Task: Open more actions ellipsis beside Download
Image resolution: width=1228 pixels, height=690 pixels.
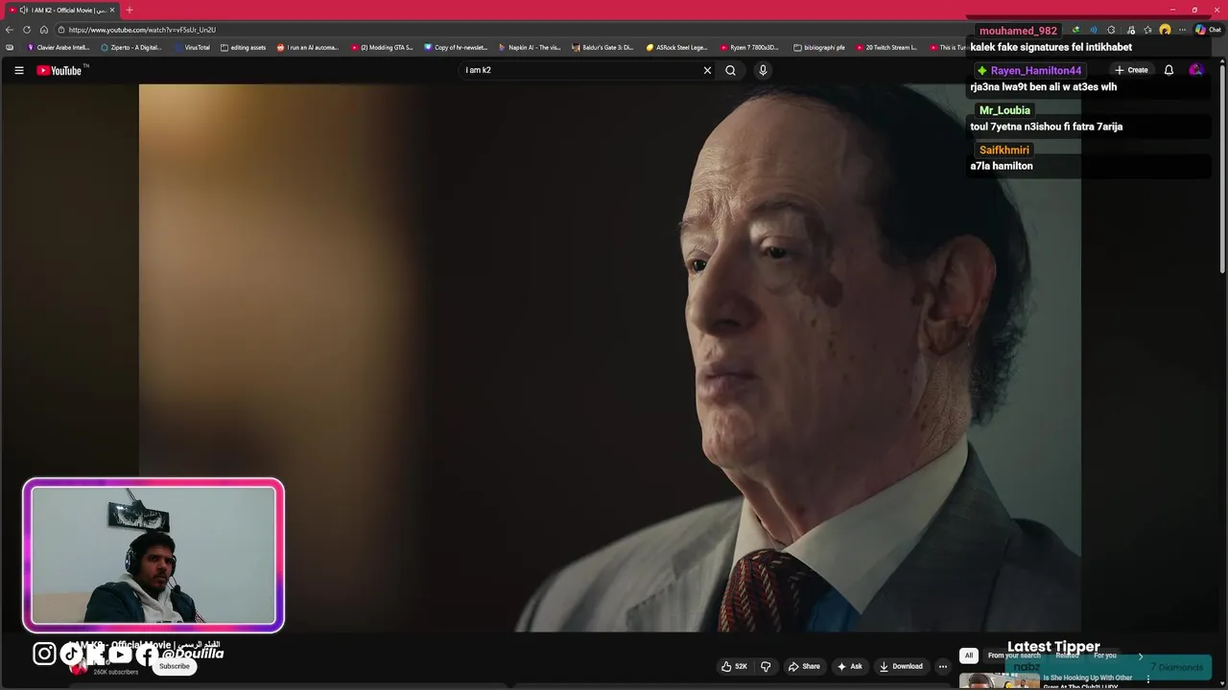Action: [x=942, y=666]
